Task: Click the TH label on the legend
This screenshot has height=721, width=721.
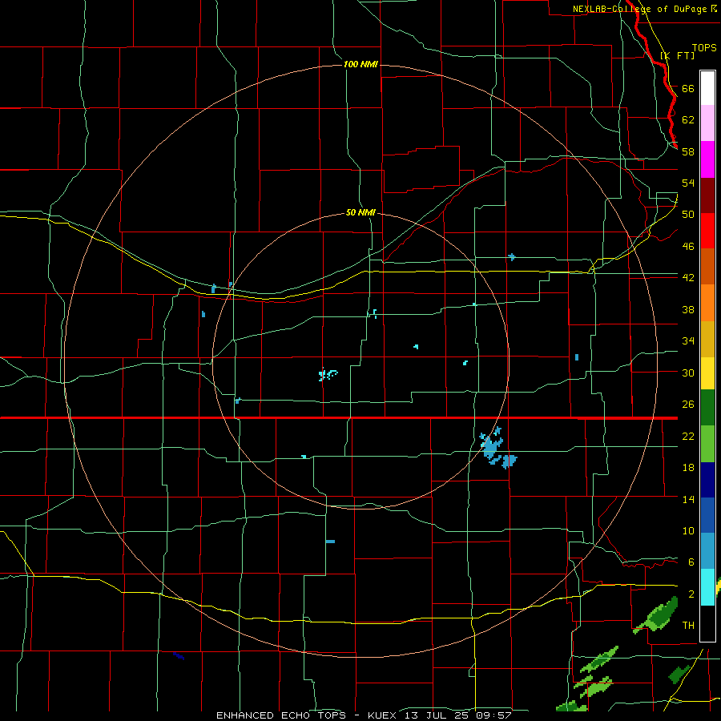Action: click(x=688, y=626)
